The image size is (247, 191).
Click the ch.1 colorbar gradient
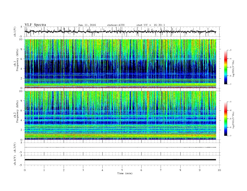tap(225, 67)
